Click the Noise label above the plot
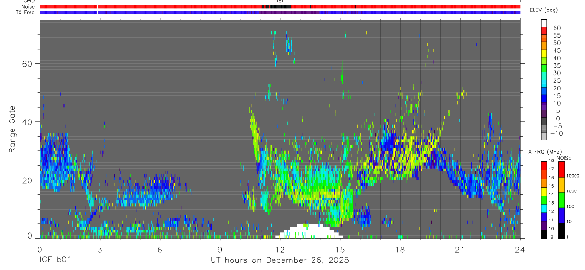This screenshot has width=585, height=270. (28, 7)
